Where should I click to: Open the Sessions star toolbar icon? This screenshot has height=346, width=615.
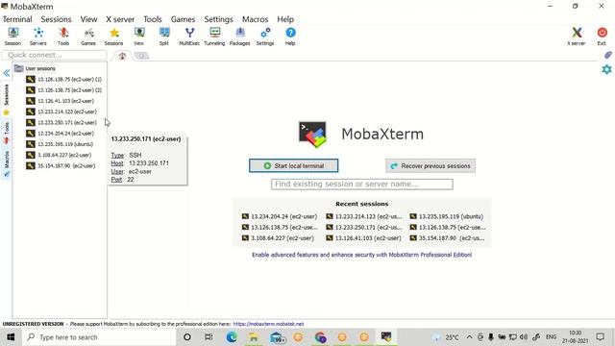point(113,37)
